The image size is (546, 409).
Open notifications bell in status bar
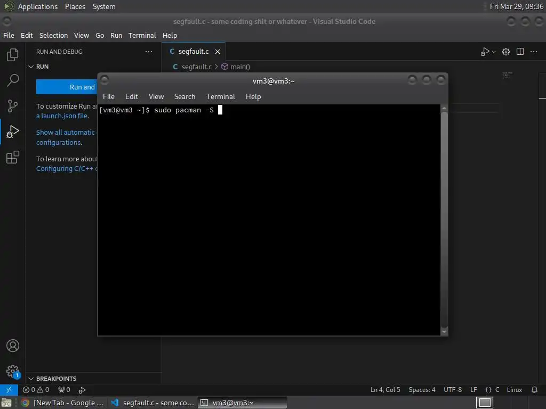click(x=534, y=390)
